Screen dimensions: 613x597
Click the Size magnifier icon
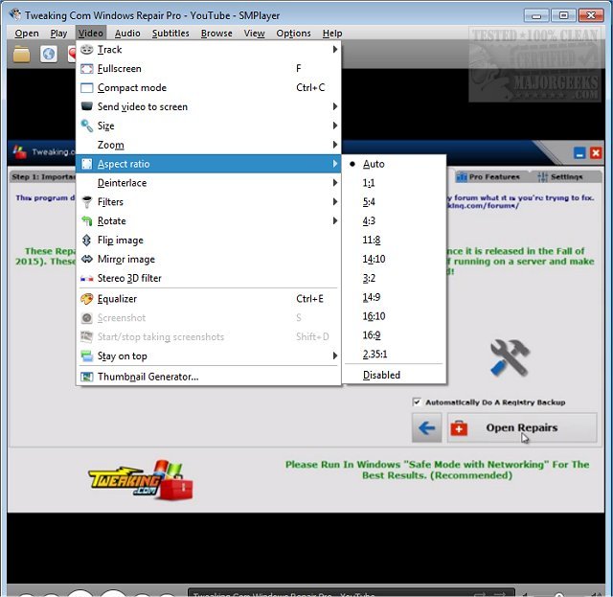[x=87, y=126]
